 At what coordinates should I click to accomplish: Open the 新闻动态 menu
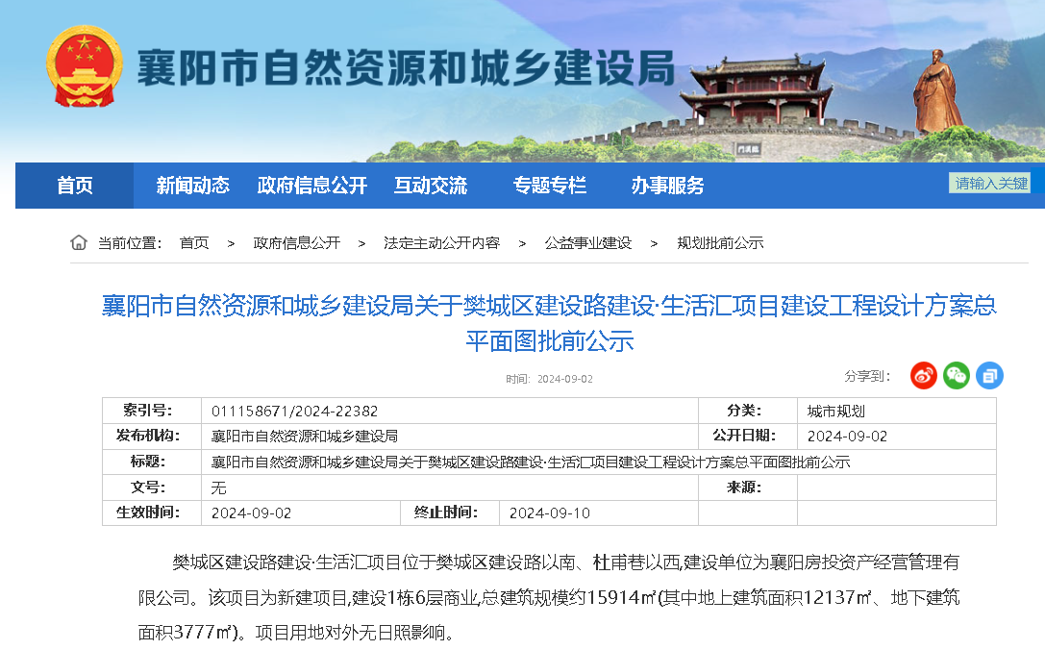point(192,186)
